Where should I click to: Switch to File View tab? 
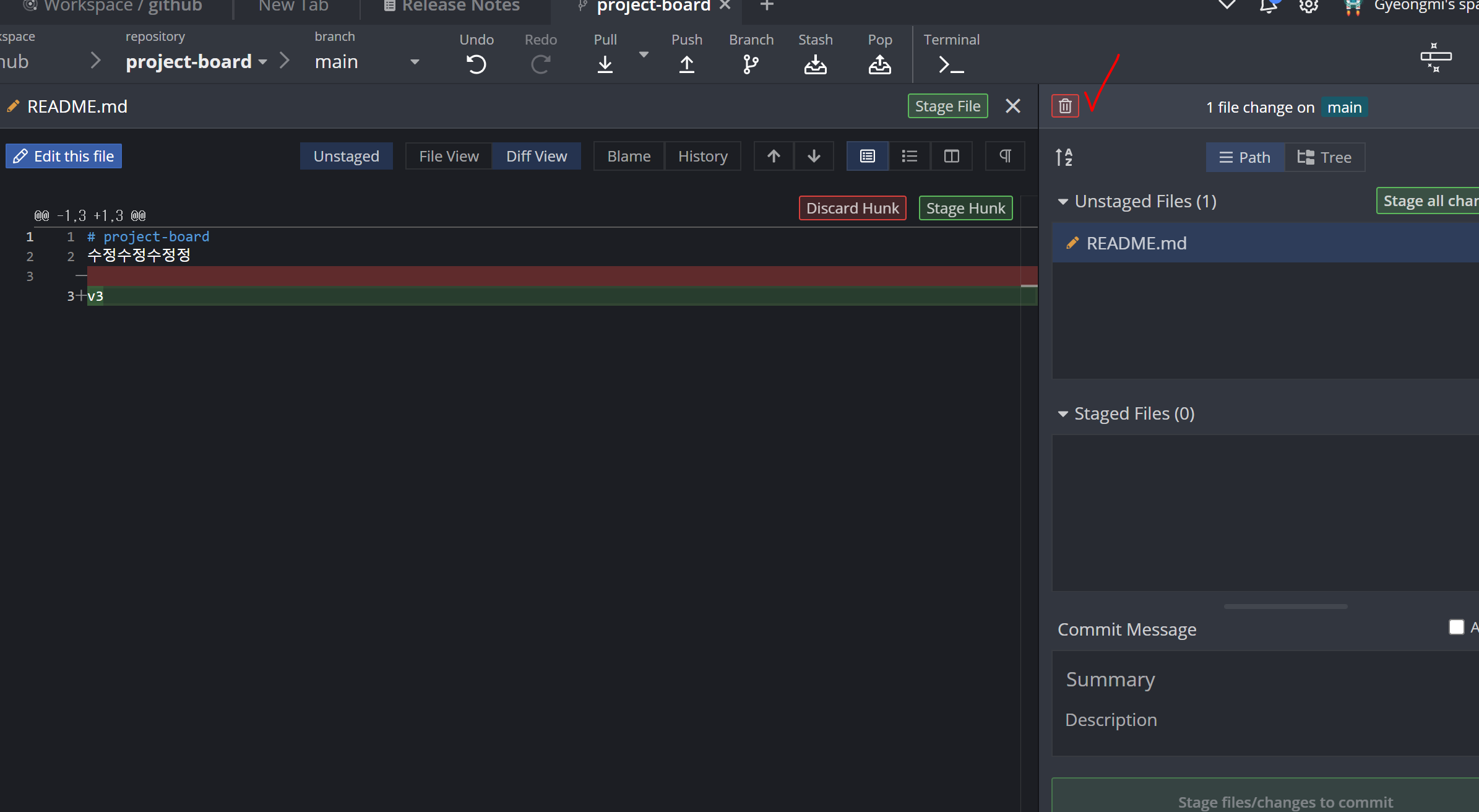(x=449, y=156)
